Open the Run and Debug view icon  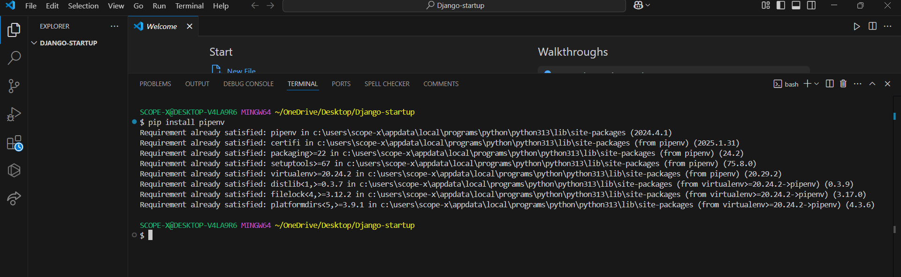14,114
